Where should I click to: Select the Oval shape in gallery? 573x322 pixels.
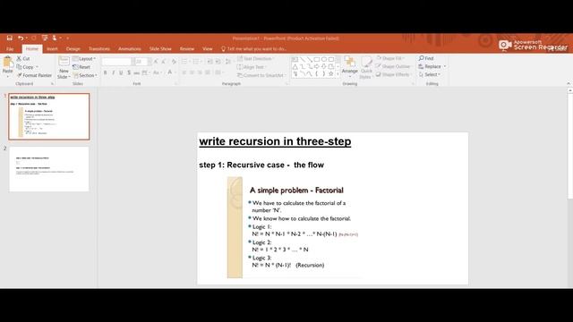pos(324,59)
